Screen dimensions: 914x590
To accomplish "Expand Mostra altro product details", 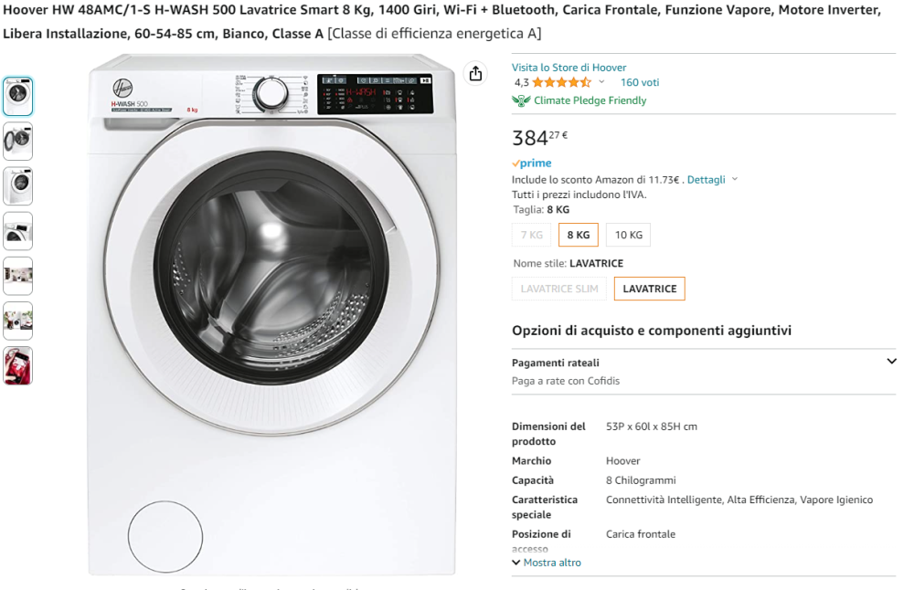I will 547,563.
